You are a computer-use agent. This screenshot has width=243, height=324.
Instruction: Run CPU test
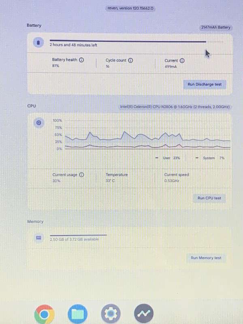tap(209, 198)
